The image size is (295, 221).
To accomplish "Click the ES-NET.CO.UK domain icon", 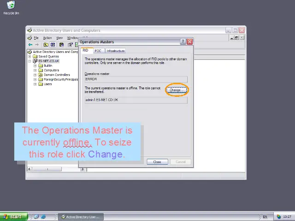I will (x=35, y=61).
